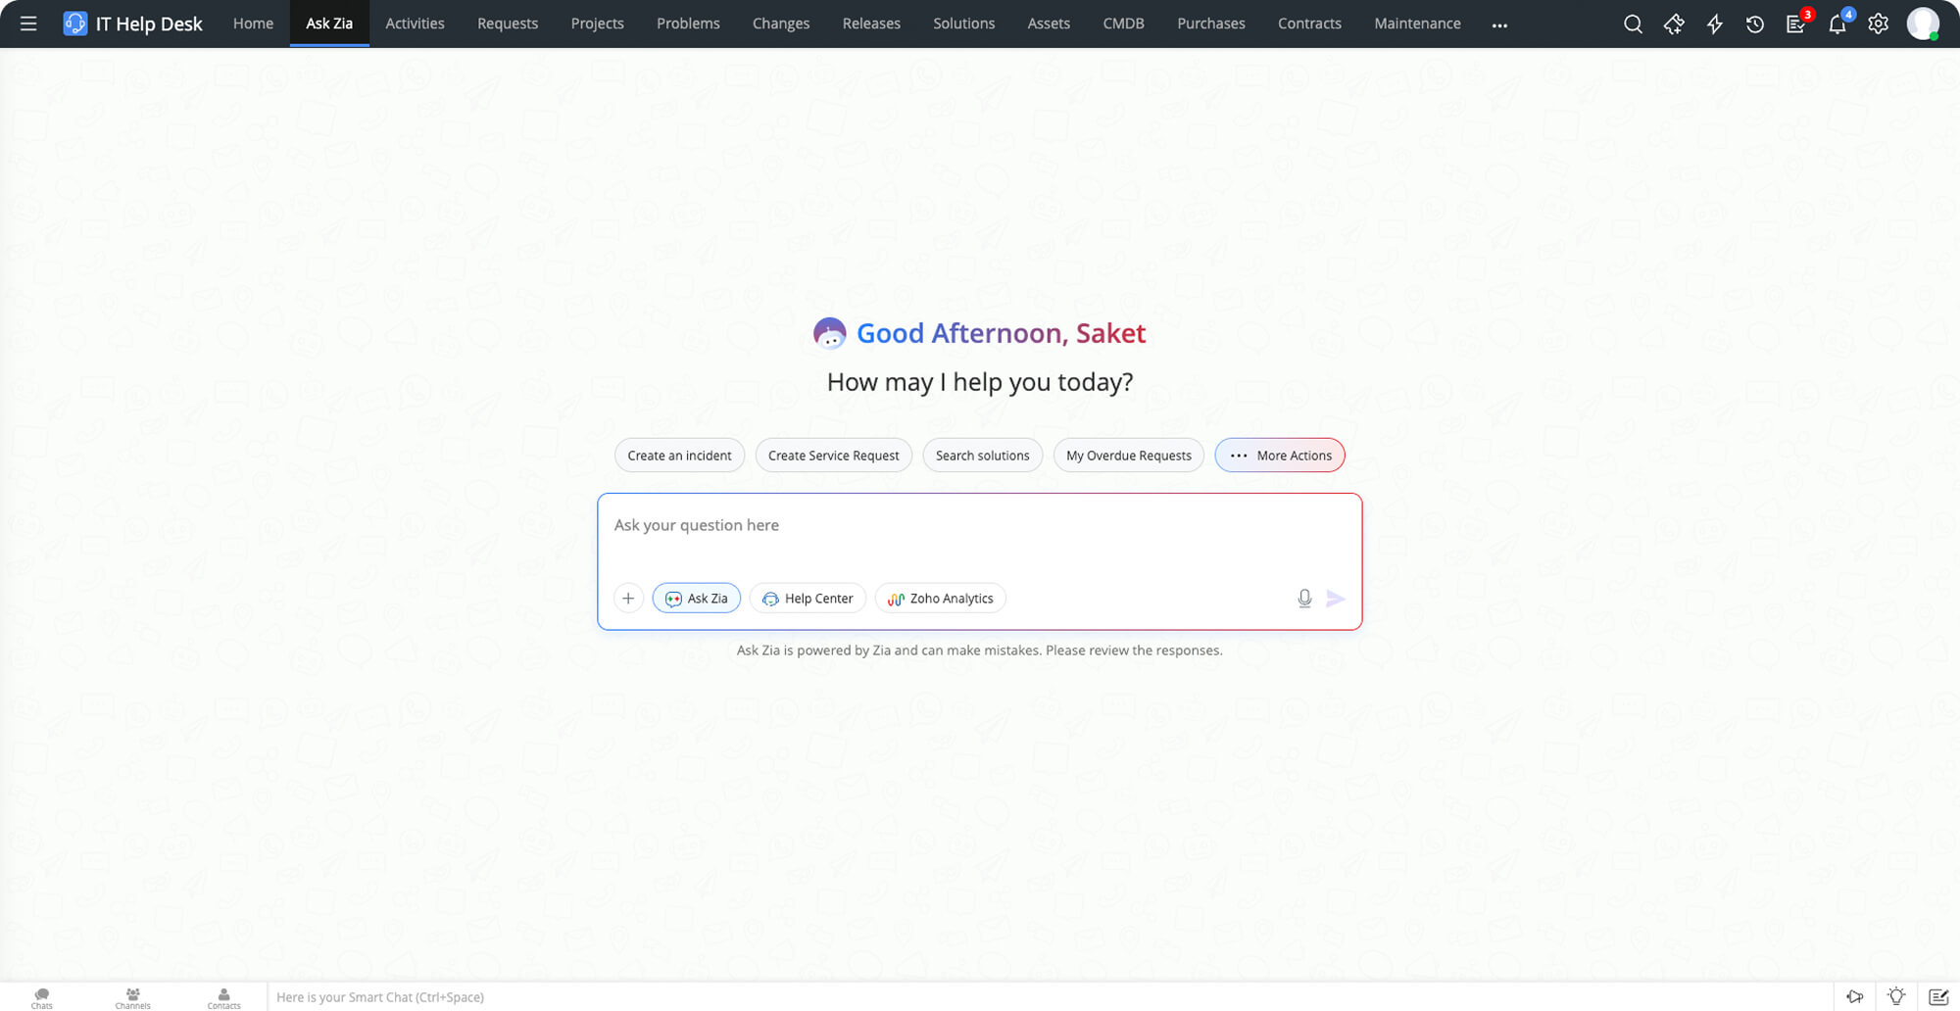Click the send arrow icon
The image size is (1960, 1011).
click(x=1335, y=599)
